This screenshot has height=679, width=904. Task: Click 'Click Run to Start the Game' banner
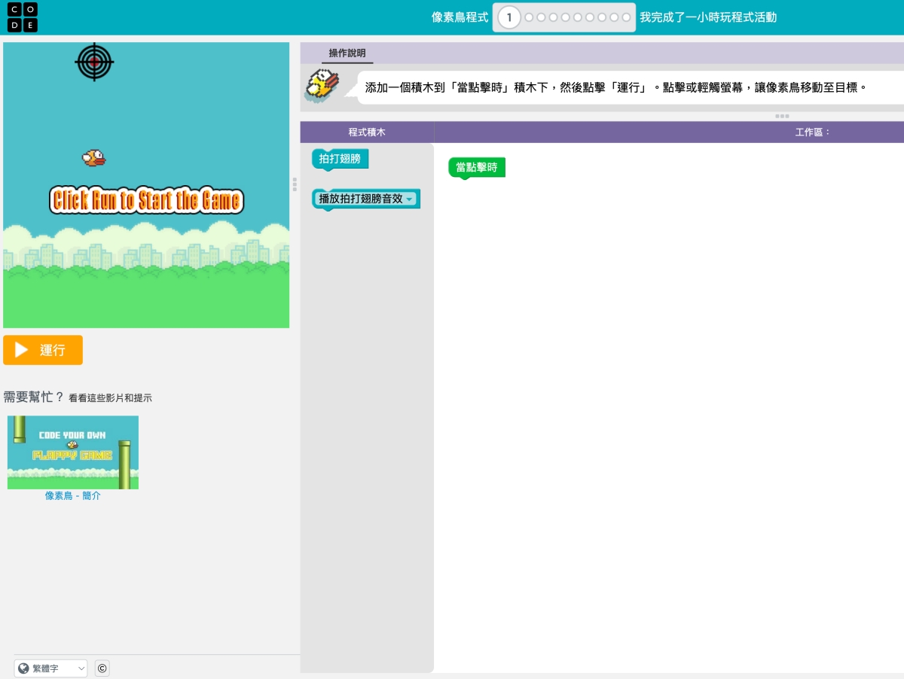(147, 200)
